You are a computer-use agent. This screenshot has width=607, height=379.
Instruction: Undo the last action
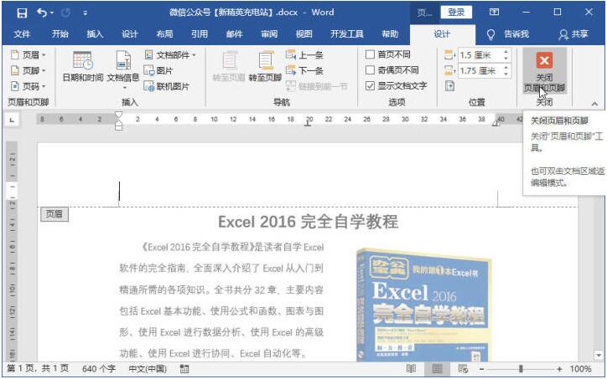pos(42,13)
